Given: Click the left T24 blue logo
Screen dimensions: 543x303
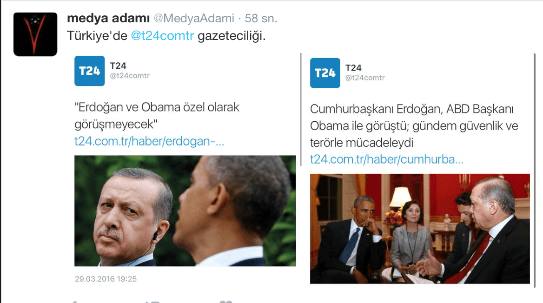Looking at the screenshot, I should (x=89, y=71).
